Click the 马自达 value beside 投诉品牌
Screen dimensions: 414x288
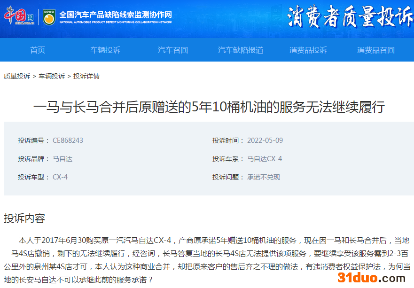(62, 159)
